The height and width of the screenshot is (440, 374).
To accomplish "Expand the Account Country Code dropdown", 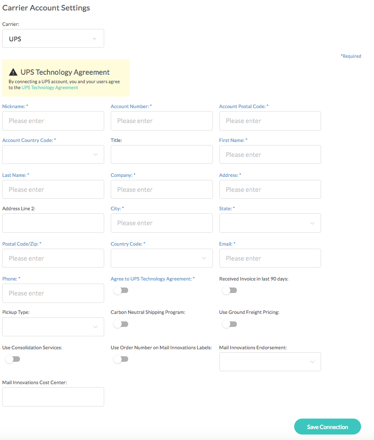I will [x=53, y=154].
